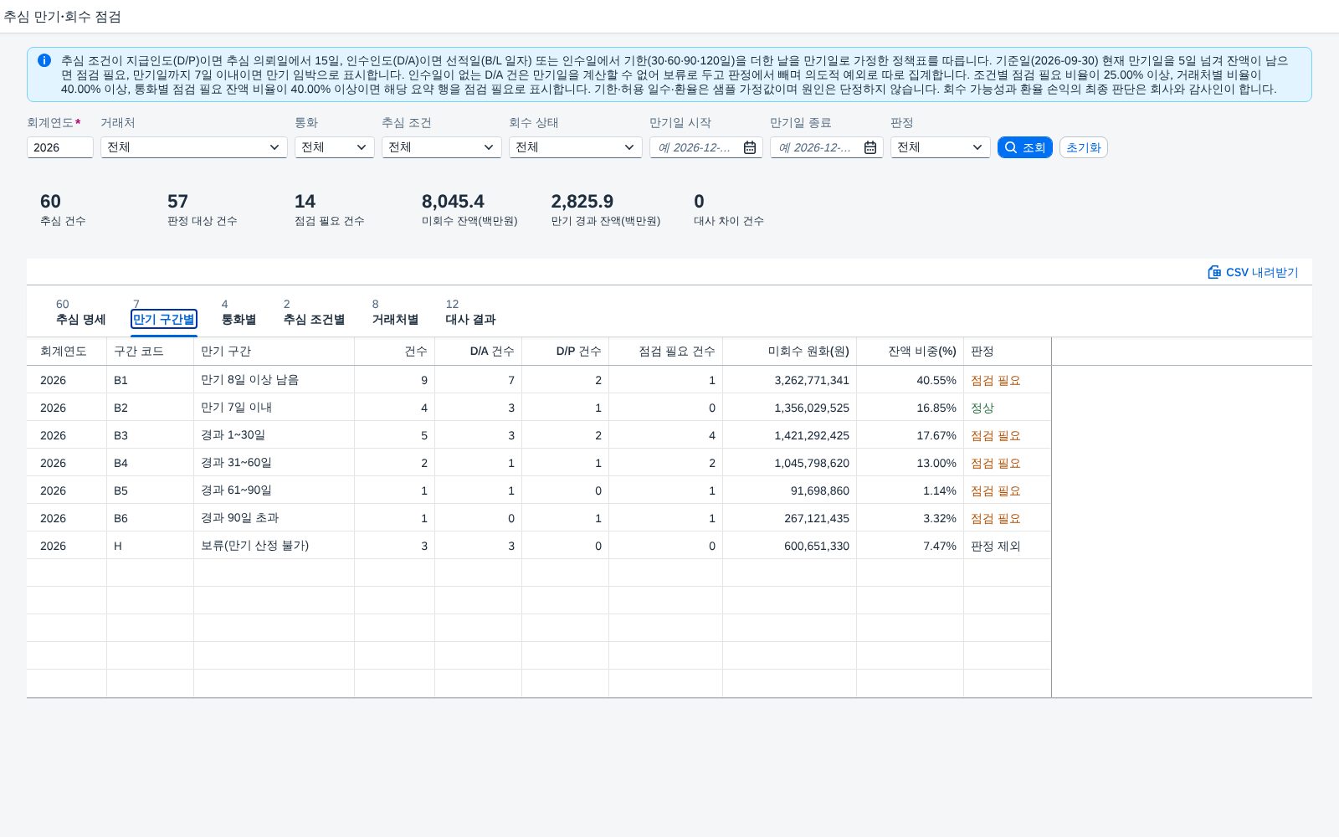Expand the 회수 상태 dropdown
The image size is (1339, 837).
[x=628, y=147]
